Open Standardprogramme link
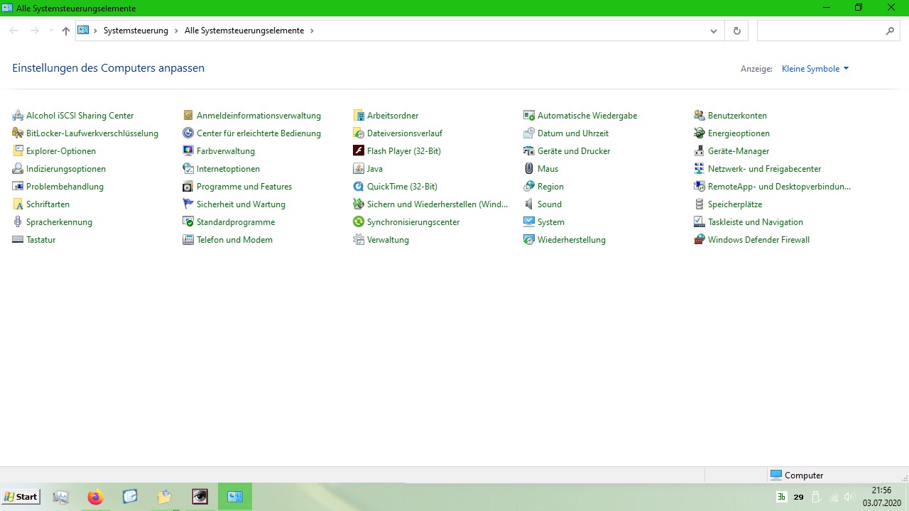This screenshot has width=909, height=511. pos(236,222)
